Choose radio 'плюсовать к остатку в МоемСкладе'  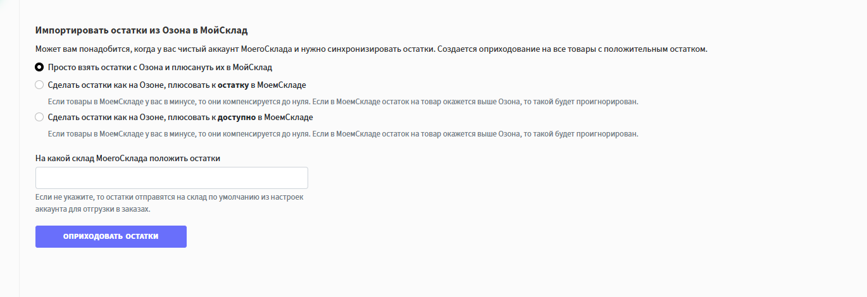pyautogui.click(x=39, y=85)
